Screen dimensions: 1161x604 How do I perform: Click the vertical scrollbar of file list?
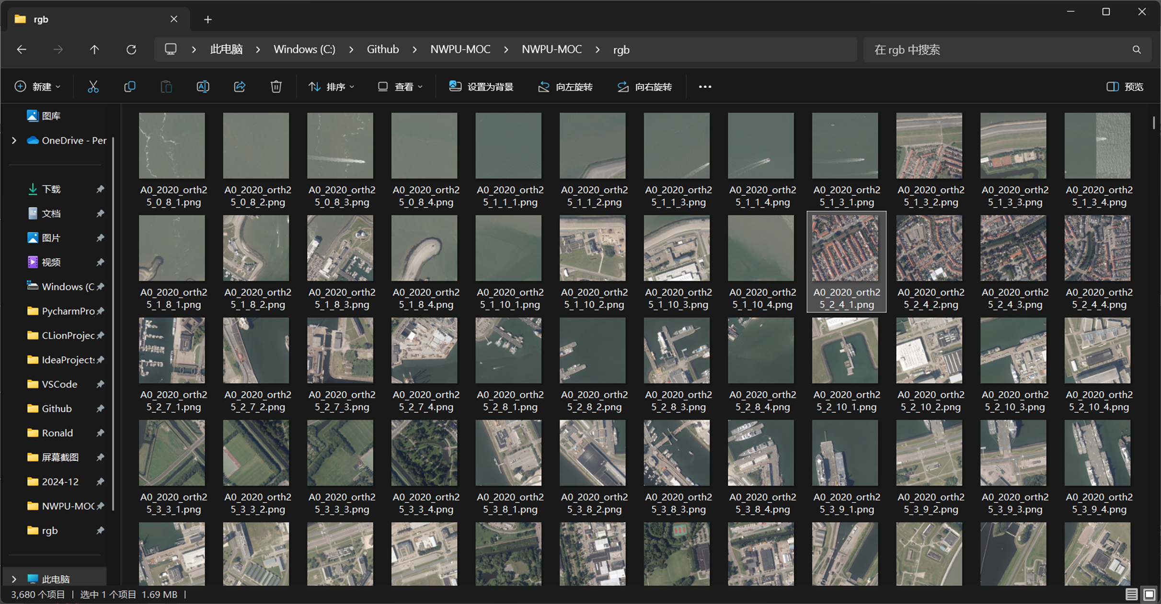pyautogui.click(x=1154, y=123)
